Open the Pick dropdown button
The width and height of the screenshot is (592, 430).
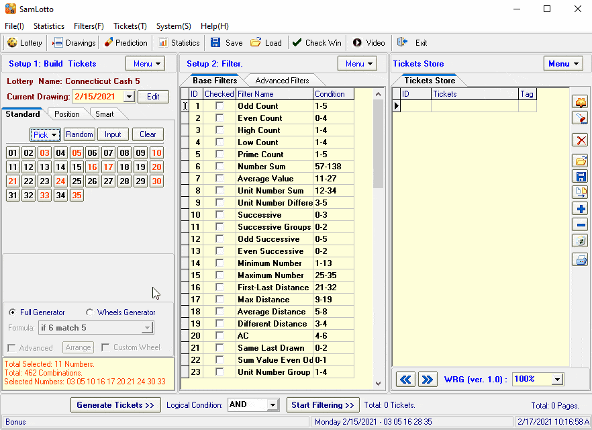click(x=45, y=134)
